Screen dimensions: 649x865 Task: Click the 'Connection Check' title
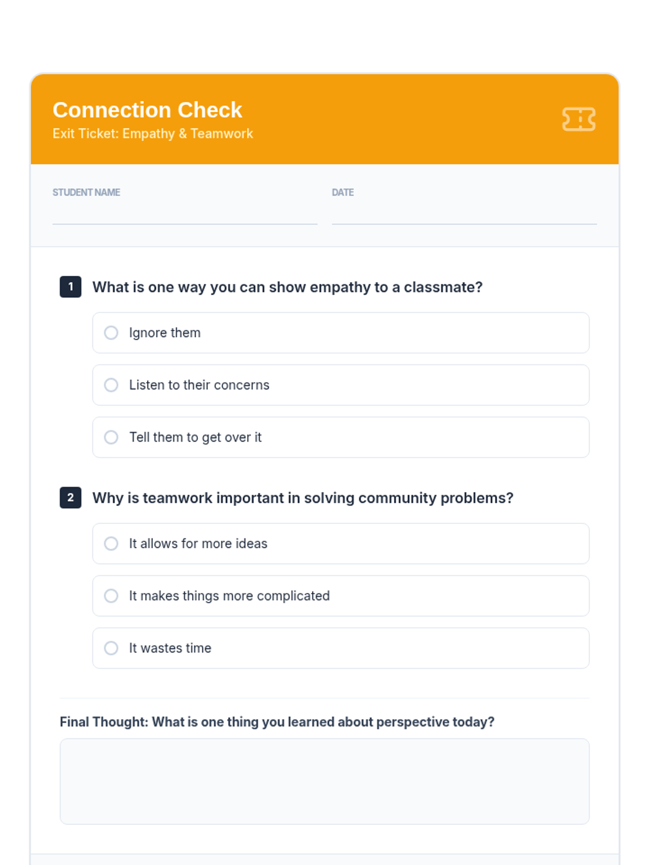(147, 110)
